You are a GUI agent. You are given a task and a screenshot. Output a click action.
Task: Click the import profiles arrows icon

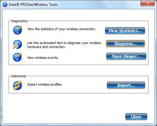tap(18, 85)
